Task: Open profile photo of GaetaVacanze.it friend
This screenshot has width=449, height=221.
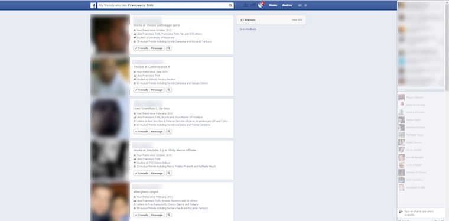Action: 110,76
